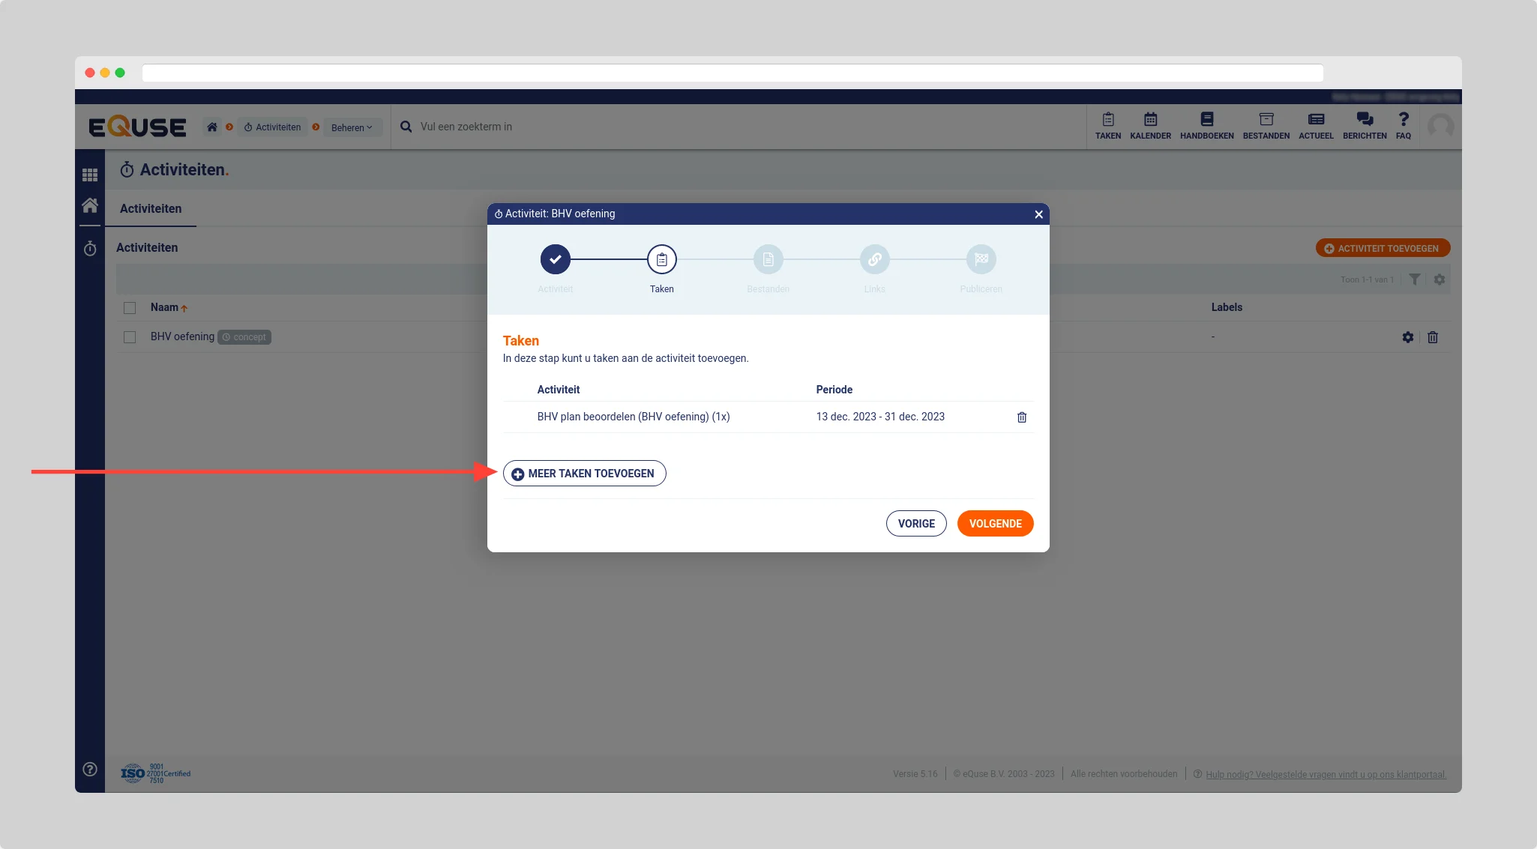Go to the Taken wizard step
The image size is (1537, 849).
click(661, 260)
